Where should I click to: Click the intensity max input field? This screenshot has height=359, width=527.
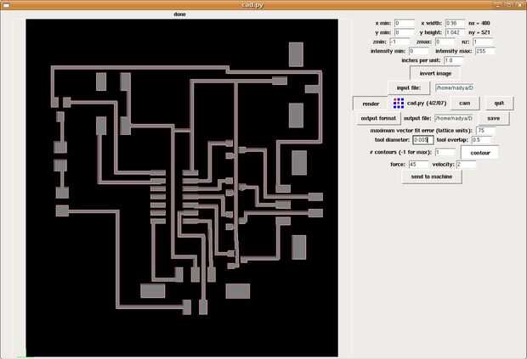[485, 51]
